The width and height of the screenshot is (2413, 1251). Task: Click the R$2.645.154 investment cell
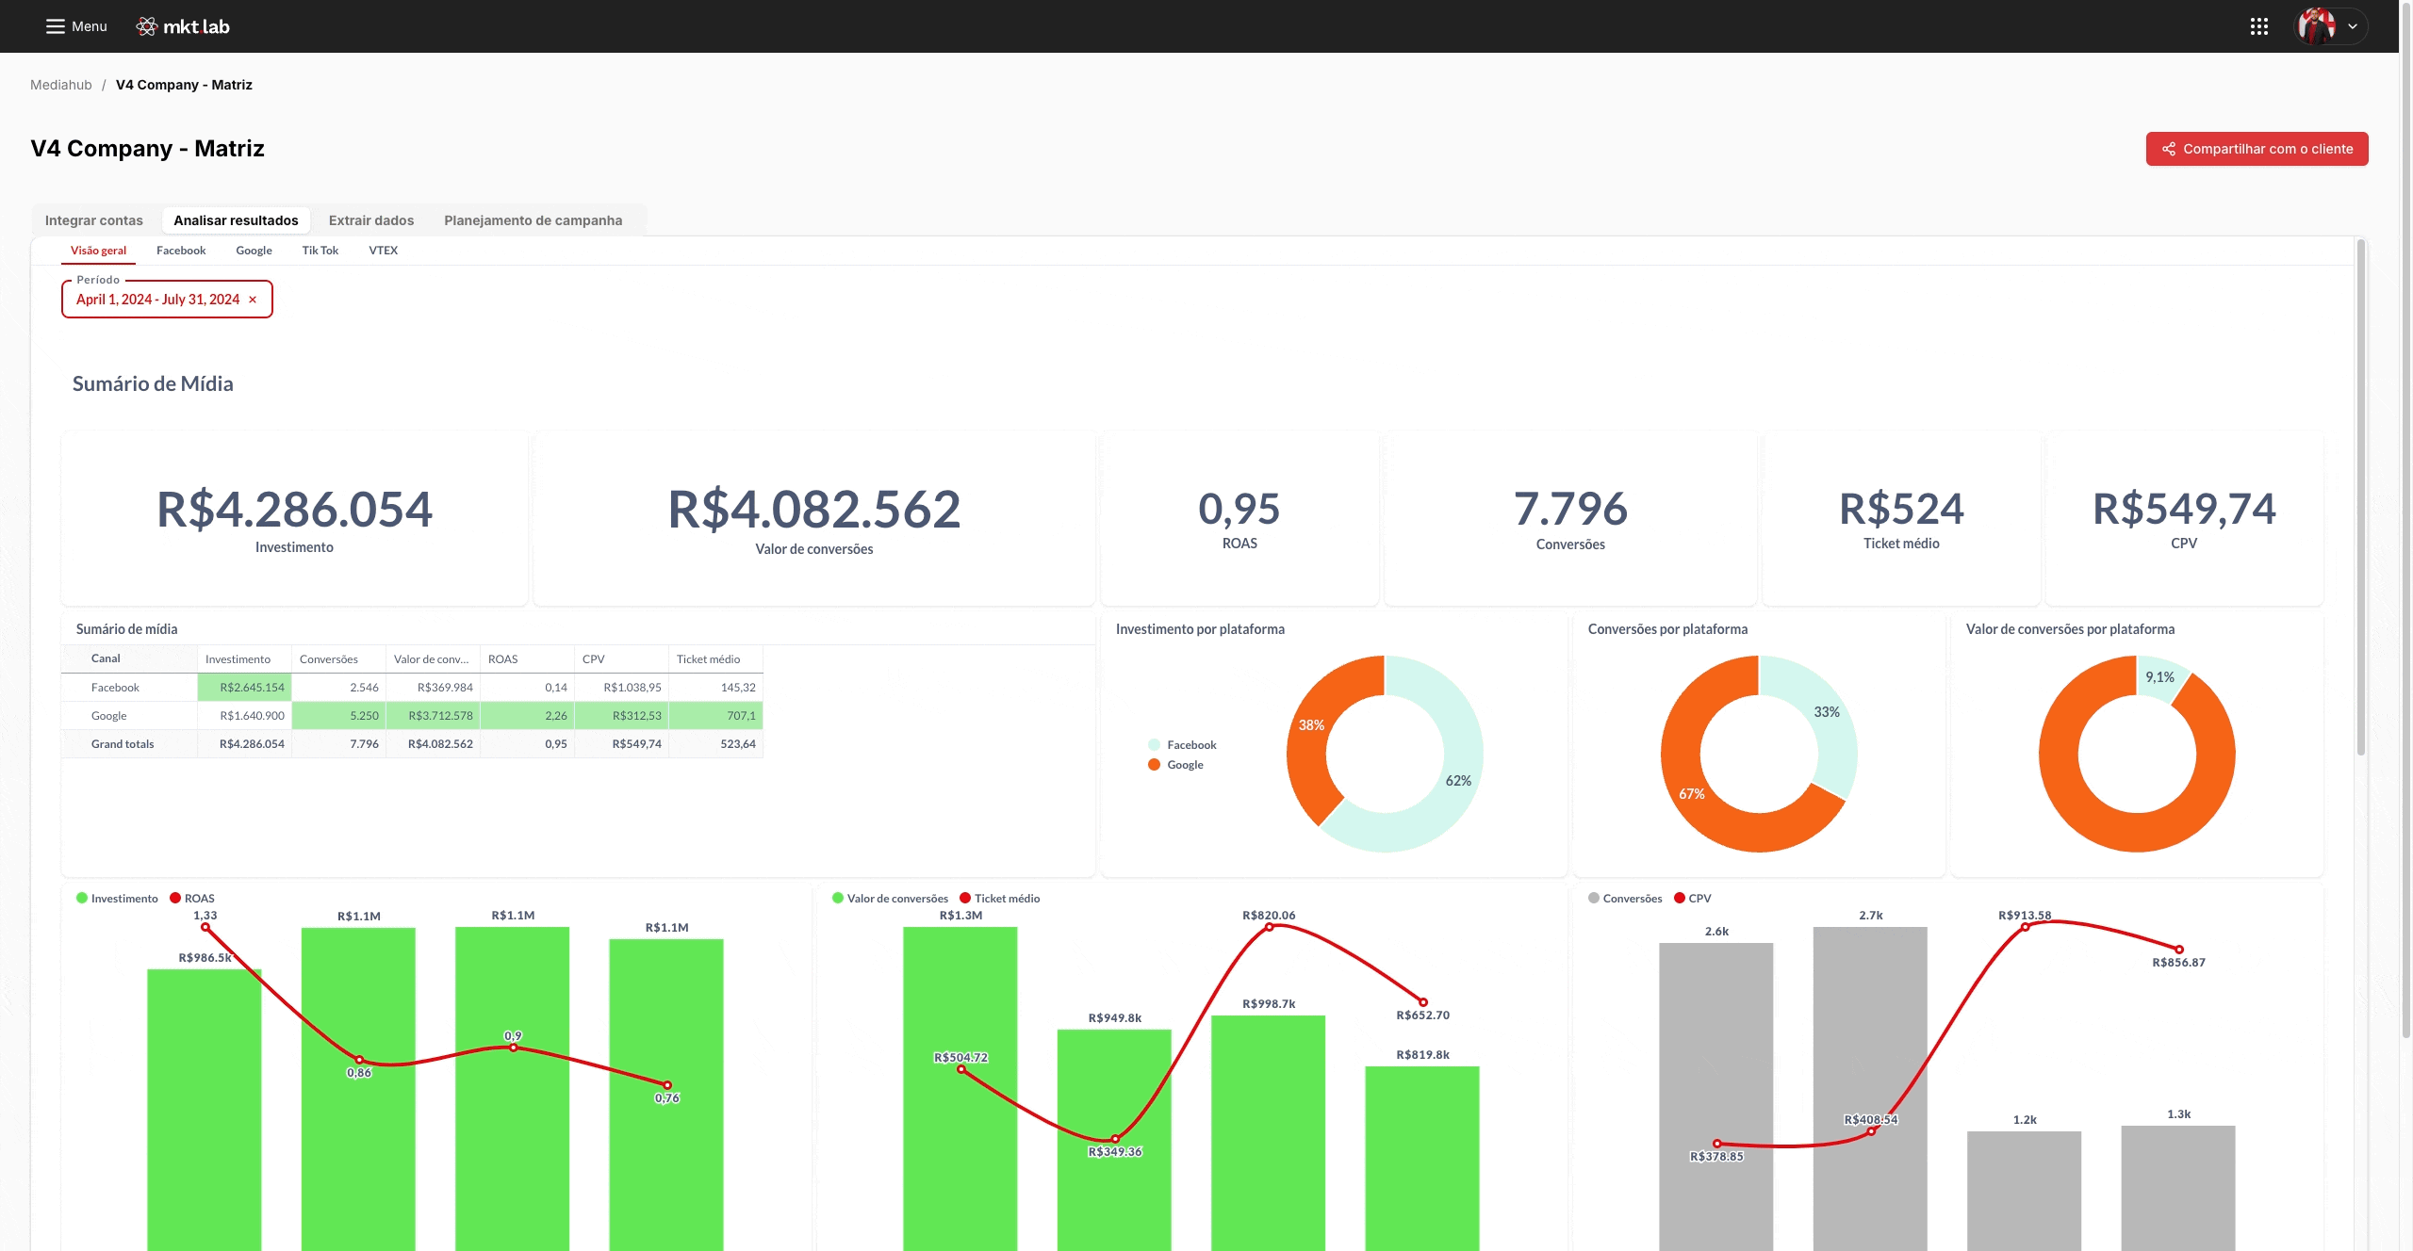pos(244,688)
